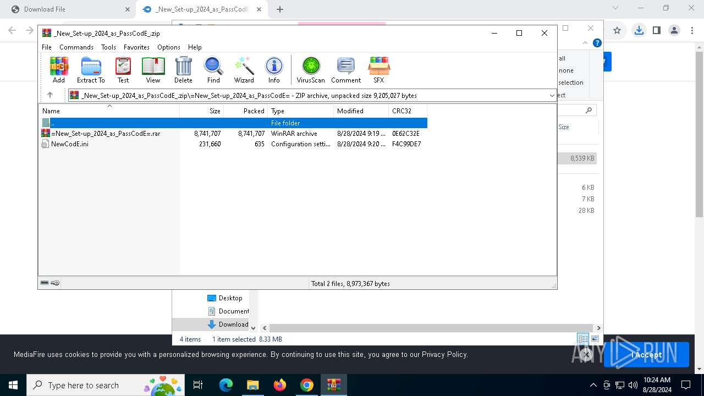Click Downloads in Explorer navigation pane

(x=228, y=324)
